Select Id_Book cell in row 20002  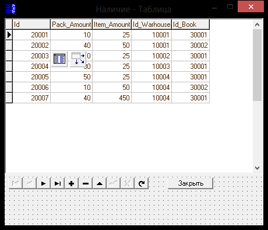(191, 46)
